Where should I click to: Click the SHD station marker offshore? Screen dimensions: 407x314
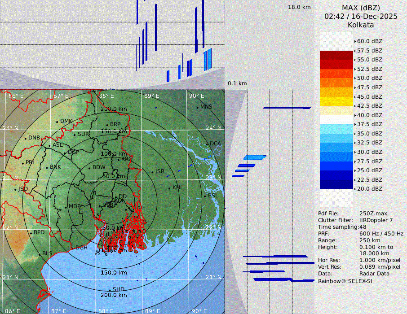point(110,290)
